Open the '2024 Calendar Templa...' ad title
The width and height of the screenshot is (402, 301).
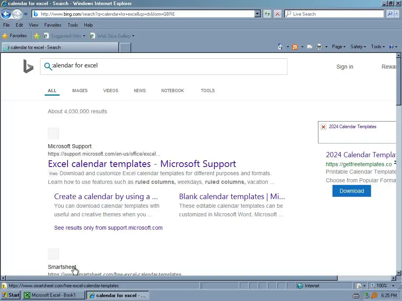click(x=361, y=155)
